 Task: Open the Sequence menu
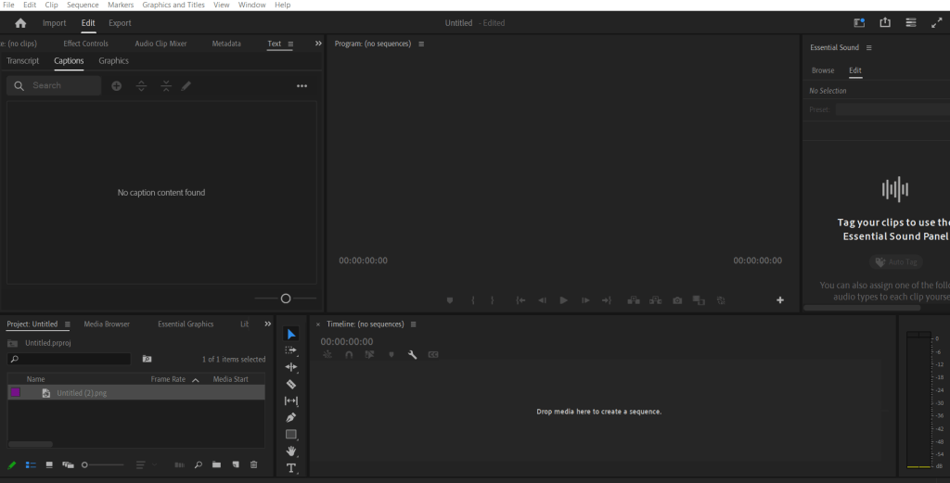point(83,5)
